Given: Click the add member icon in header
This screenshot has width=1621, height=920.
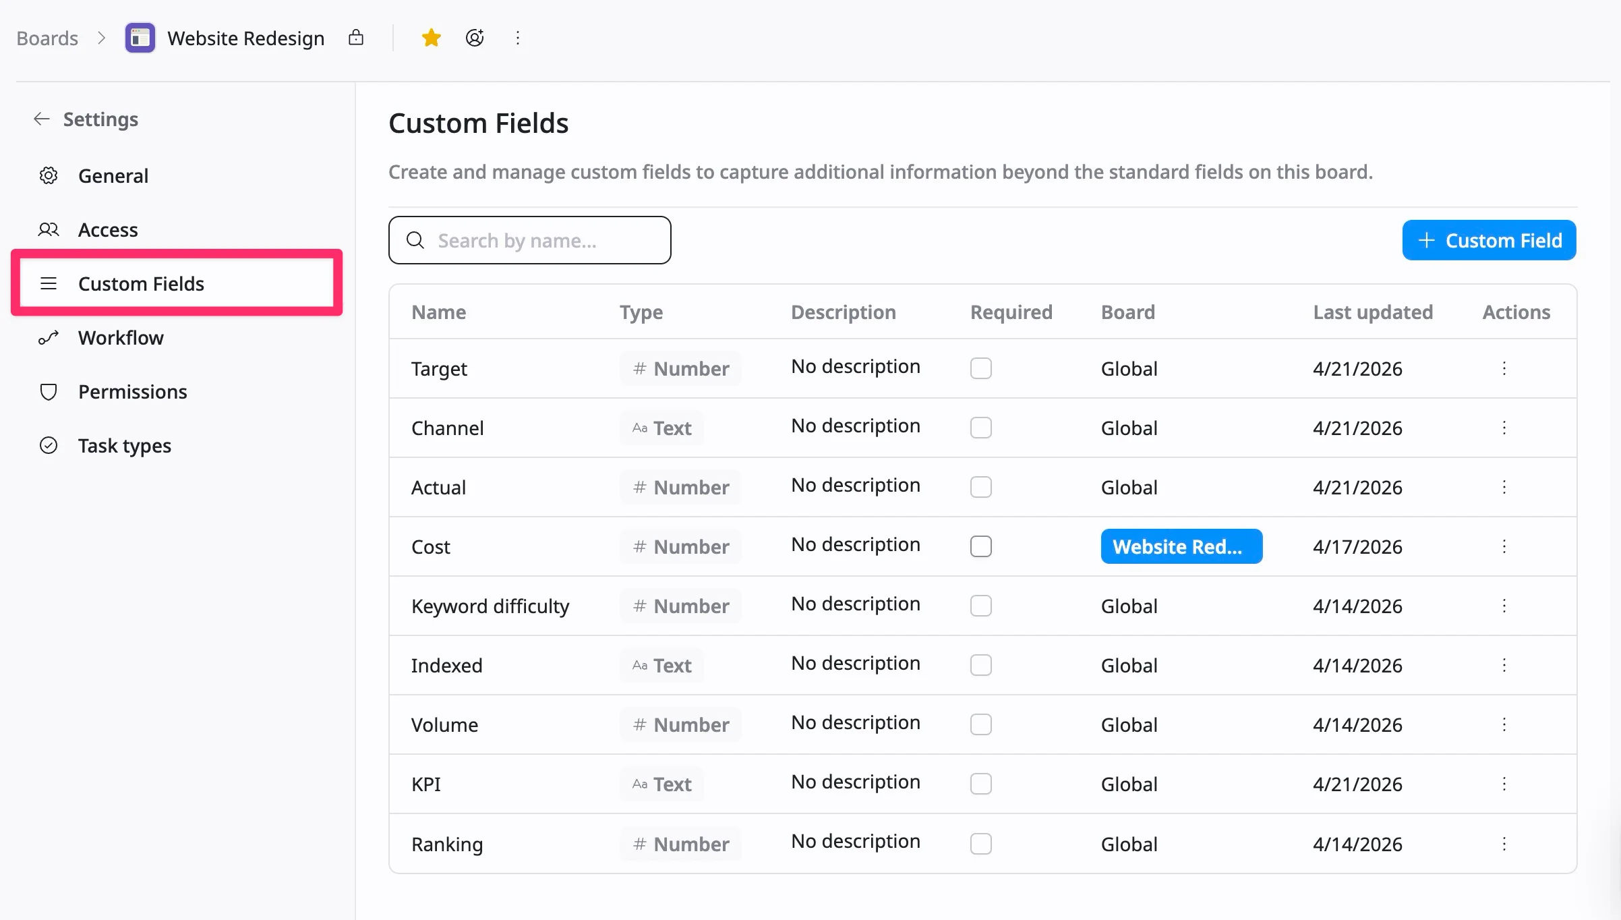Looking at the screenshot, I should point(475,38).
